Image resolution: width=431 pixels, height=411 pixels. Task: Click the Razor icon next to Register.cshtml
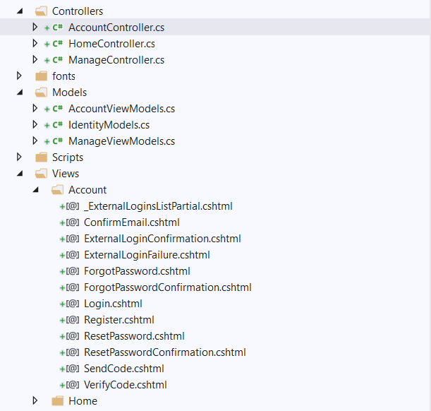click(x=73, y=320)
